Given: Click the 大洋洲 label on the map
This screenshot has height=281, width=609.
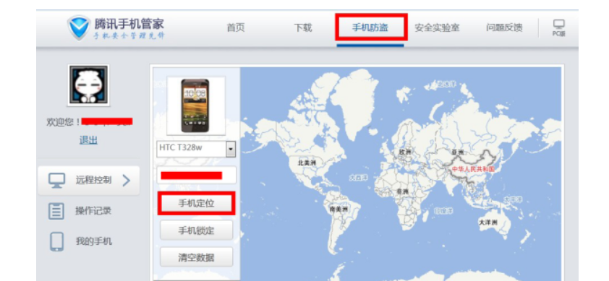Looking at the screenshot, I should coord(487,222).
